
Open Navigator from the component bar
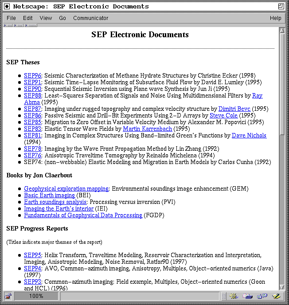(234, 296)
